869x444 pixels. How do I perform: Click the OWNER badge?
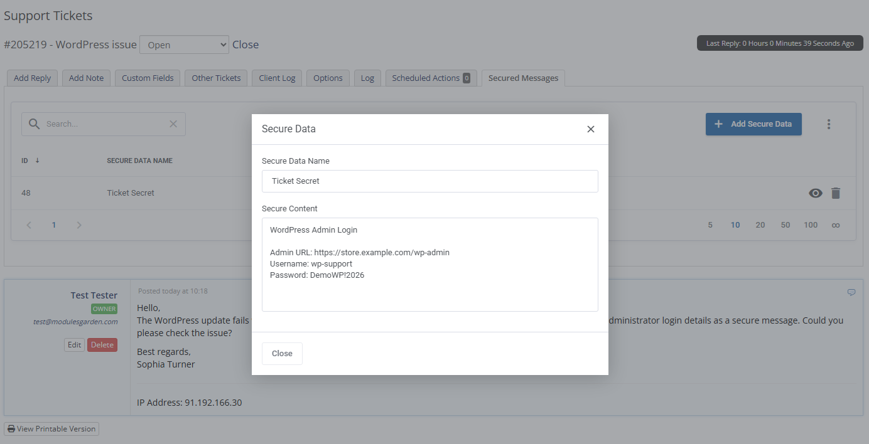[104, 309]
